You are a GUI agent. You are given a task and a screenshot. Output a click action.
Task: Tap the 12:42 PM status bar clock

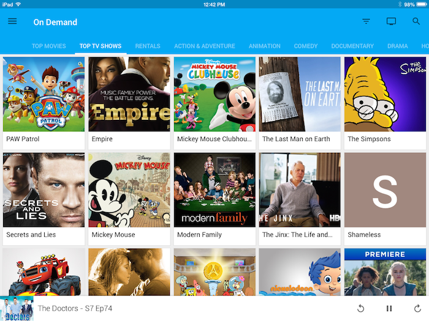(x=214, y=4)
